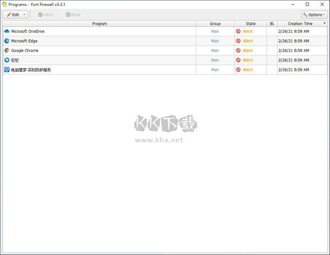330x255 pixels.
Task: Click the Block toolbar button
Action: 73,15
